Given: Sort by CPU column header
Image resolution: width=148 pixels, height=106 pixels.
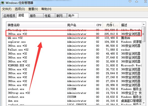Looking at the screenshot, I should tap(99, 25).
